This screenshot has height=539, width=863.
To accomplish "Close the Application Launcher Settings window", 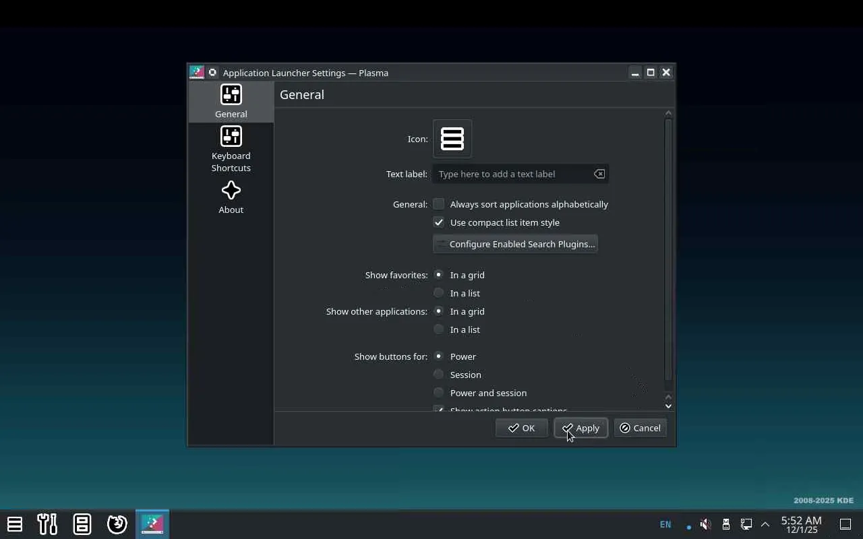I will pyautogui.click(x=666, y=72).
